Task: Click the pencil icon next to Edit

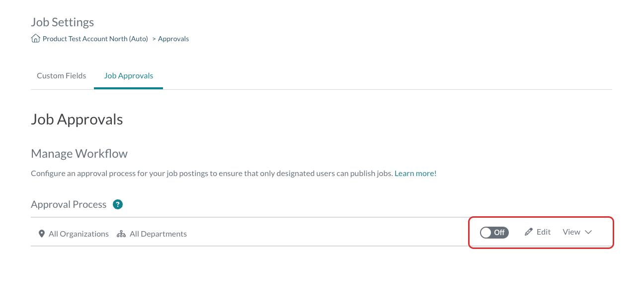Action: (529, 232)
